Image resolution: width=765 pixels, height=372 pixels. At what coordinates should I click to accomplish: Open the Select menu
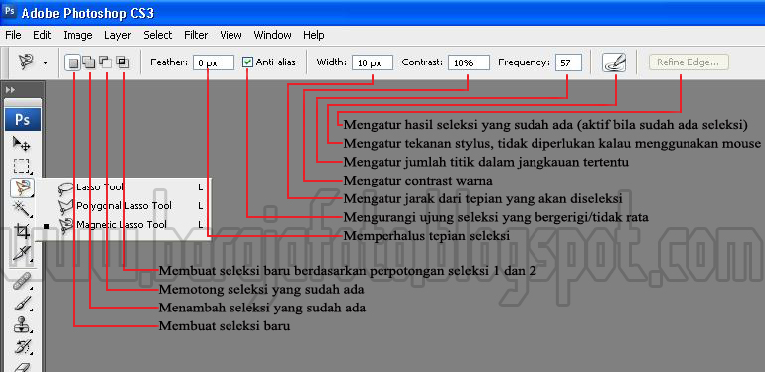coord(158,35)
